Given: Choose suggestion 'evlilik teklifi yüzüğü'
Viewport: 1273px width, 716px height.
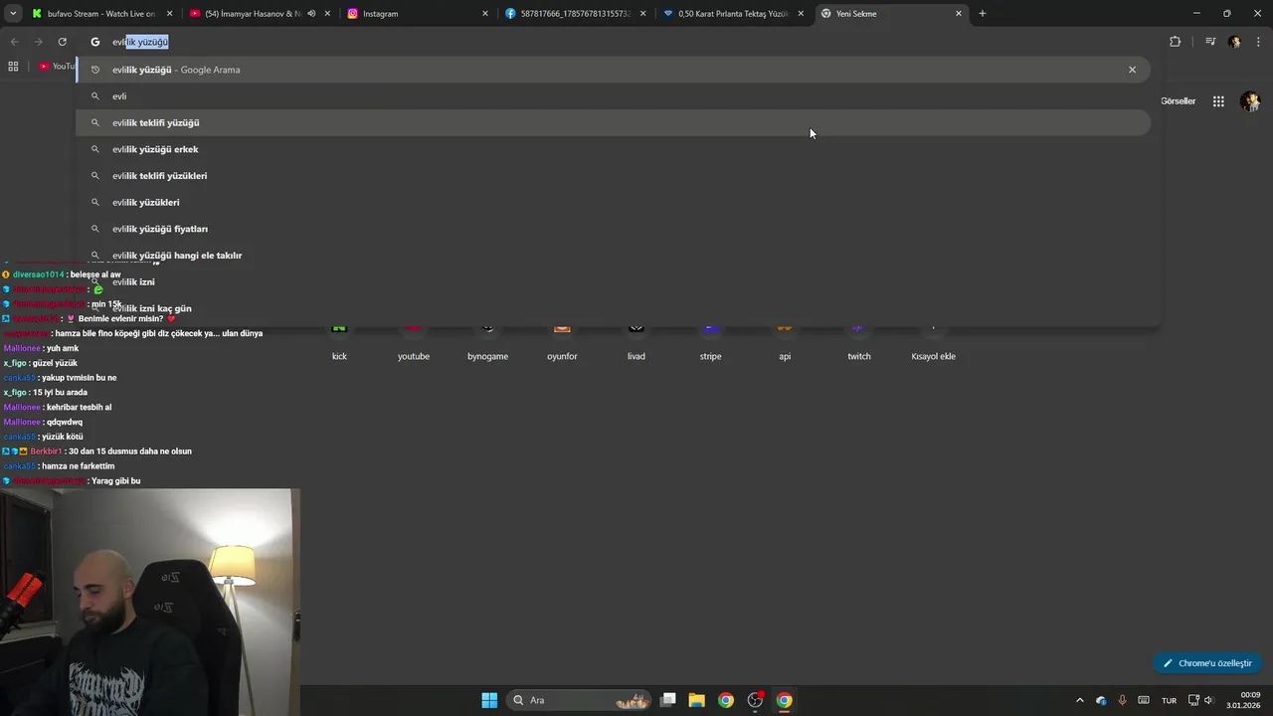Looking at the screenshot, I should pos(614,122).
